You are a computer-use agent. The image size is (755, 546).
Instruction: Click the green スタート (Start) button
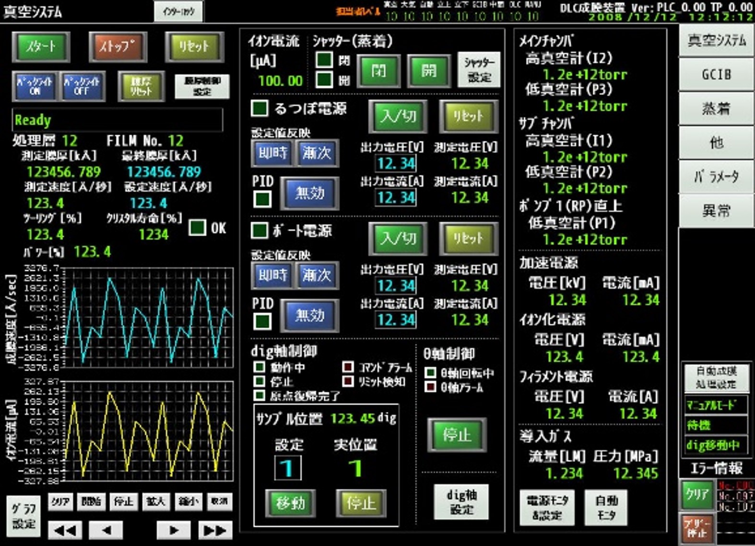[x=41, y=46]
